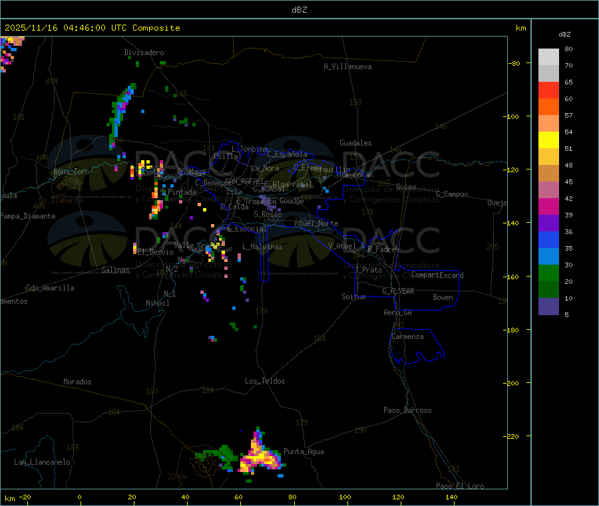599x506 pixels.
Task: Click the Atuel_Norte label
Action: point(316,223)
